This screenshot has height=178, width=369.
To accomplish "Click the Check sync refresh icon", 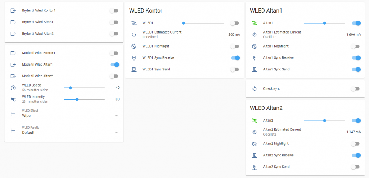I will click(x=254, y=89).
